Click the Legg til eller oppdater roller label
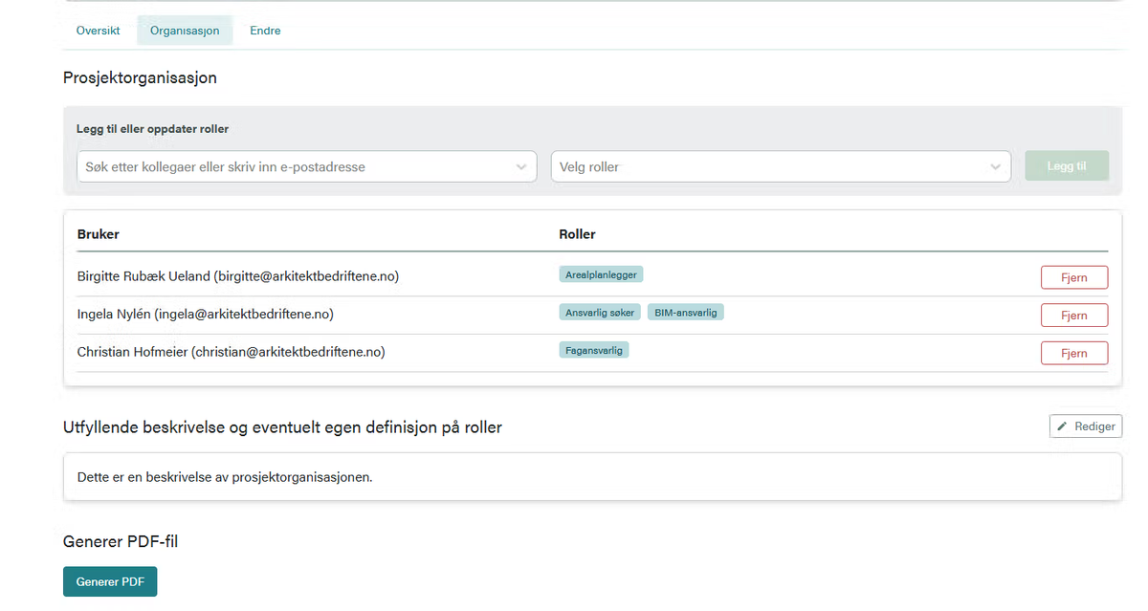The height and width of the screenshot is (611, 1148). 153,129
